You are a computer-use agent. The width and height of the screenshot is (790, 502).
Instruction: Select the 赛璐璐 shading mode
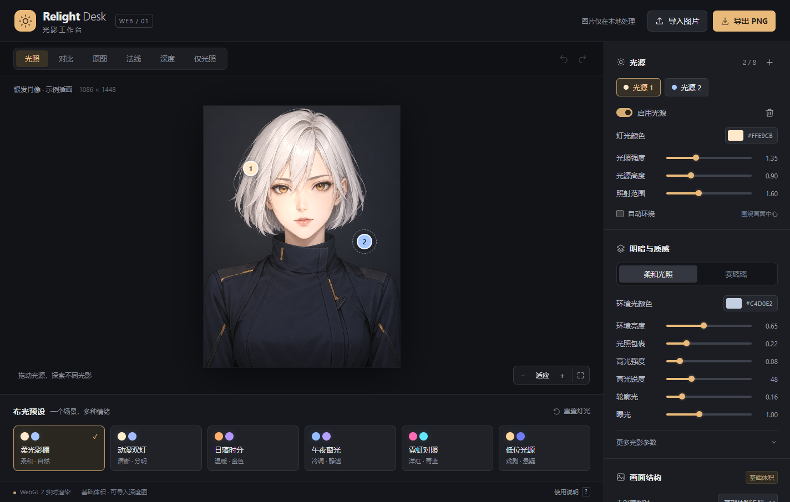tap(736, 274)
